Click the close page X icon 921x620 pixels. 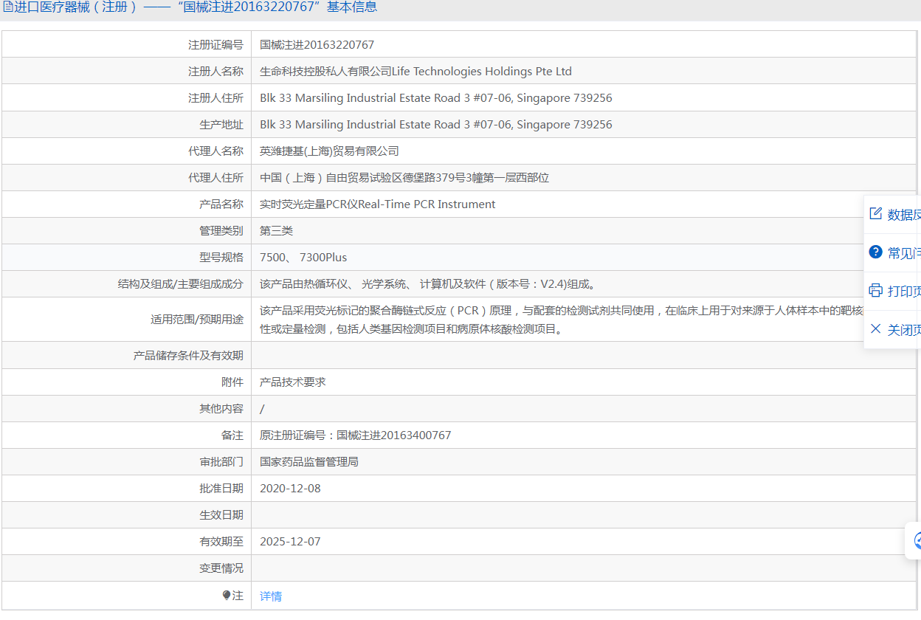coord(876,328)
